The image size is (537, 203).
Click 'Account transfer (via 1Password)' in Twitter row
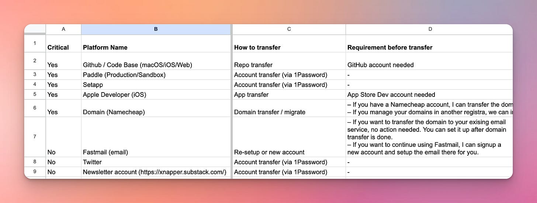pyautogui.click(x=289, y=162)
